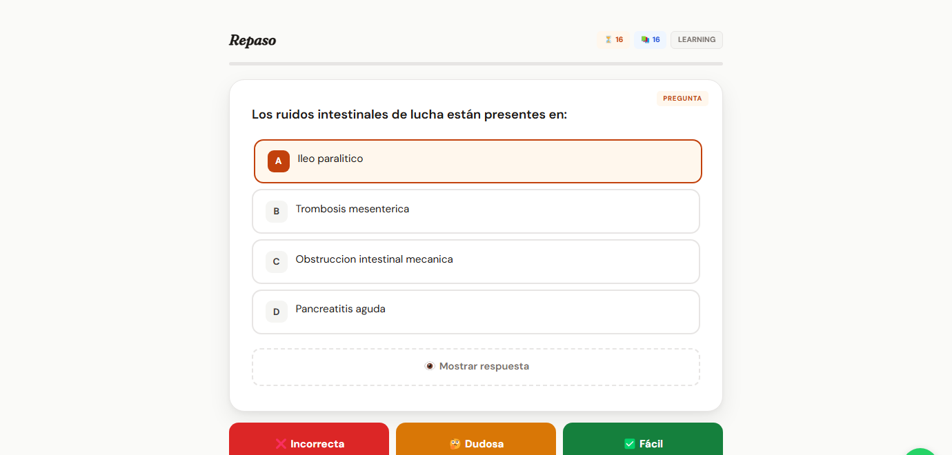Click the red X icon on Incorrecta
Screen dimensions: 952x455
point(280,443)
